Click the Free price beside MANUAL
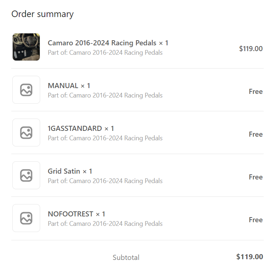The image size is (277, 265). point(255,91)
